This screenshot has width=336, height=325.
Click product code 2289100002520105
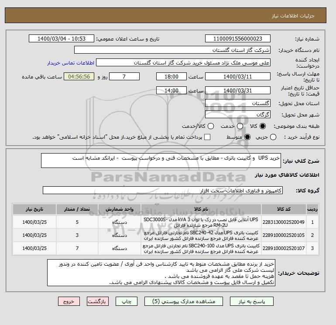click(x=284, y=235)
